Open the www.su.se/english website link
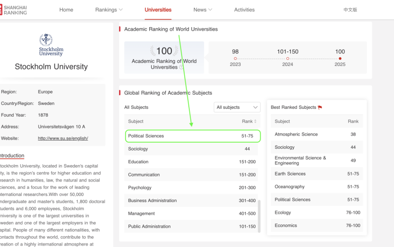Viewport: 394px width, 247px height. (63, 139)
